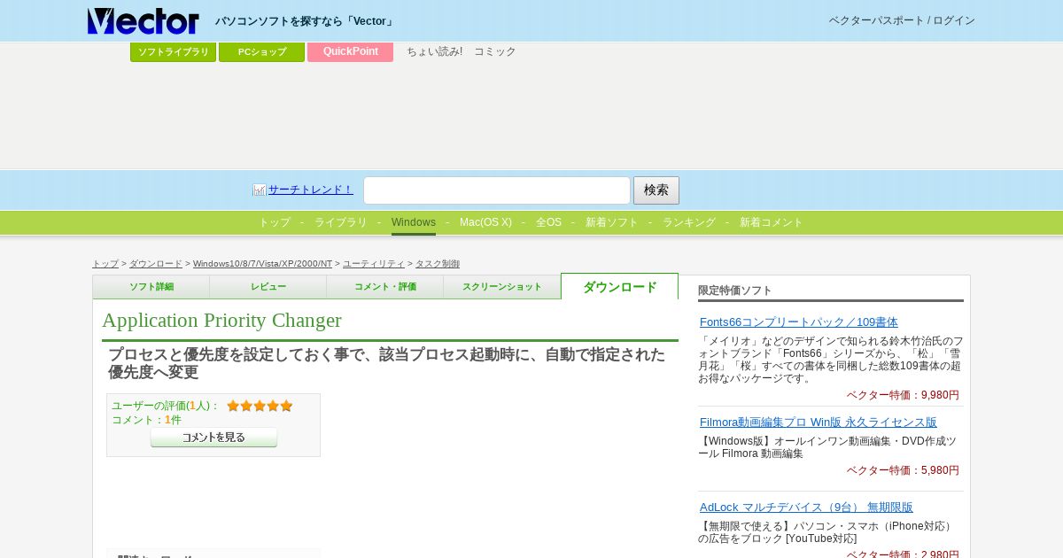This screenshot has width=1063, height=558.
Task: Open Fonts66コンプリートパック／109書体 link
Action: 799,322
